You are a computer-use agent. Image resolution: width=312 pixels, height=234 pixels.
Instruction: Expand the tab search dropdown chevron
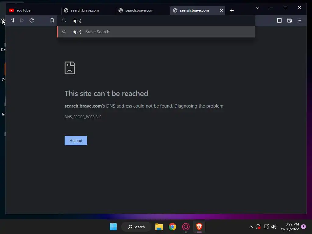(257, 8)
